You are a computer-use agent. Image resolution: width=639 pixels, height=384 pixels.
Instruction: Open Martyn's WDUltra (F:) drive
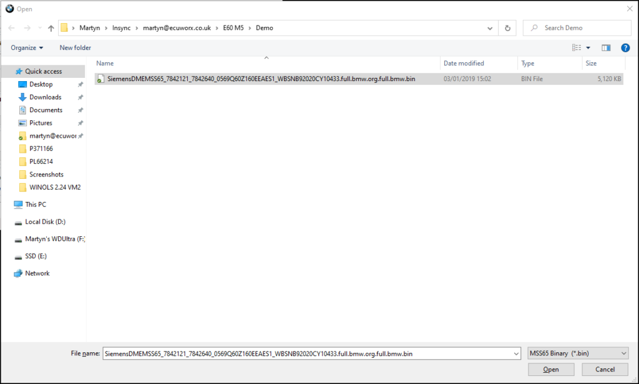(x=55, y=239)
